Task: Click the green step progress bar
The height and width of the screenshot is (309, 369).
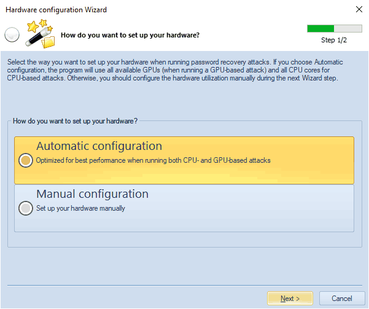Action: coord(335,28)
